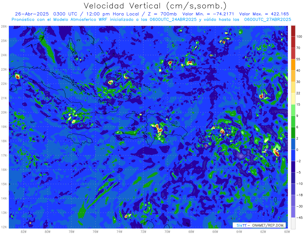The image size is (305, 235).
Task: Click the "60W" longitude label
Action: tap(287, 231)
